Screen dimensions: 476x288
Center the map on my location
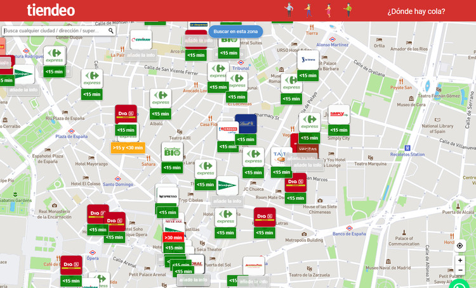coord(459,246)
